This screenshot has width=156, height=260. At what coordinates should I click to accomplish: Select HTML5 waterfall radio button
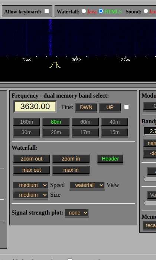tap(101, 11)
